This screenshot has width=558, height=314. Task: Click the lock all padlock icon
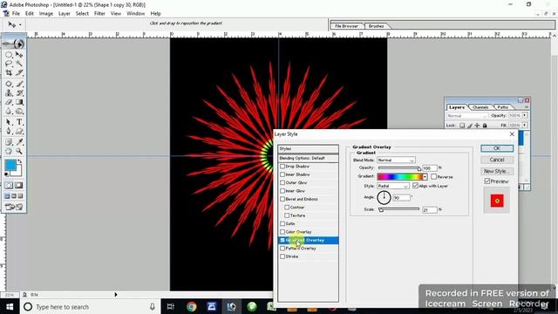[x=485, y=126]
